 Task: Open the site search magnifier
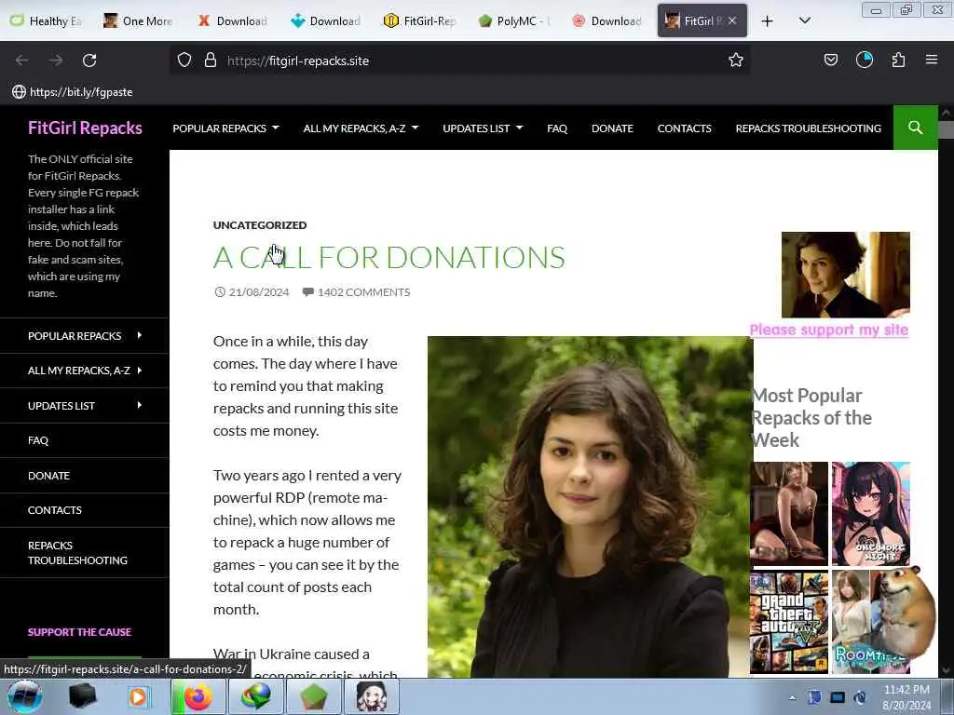click(915, 128)
